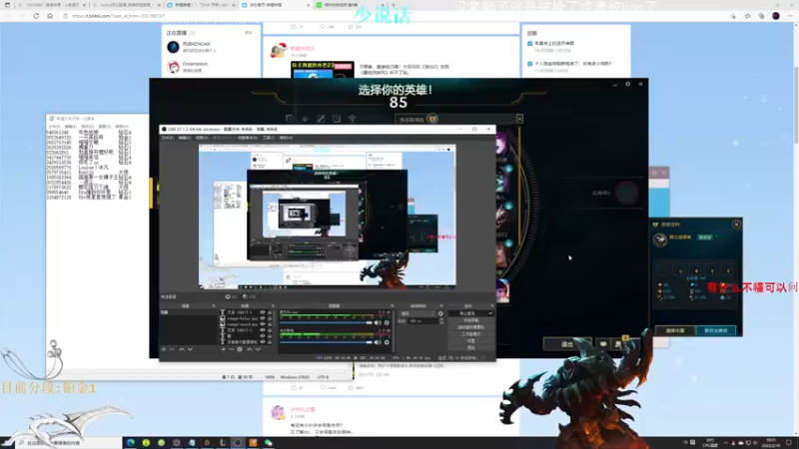The height and width of the screenshot is (449, 799).
Task: Move OBS scene down in list
Action: pyautogui.click(x=190, y=349)
